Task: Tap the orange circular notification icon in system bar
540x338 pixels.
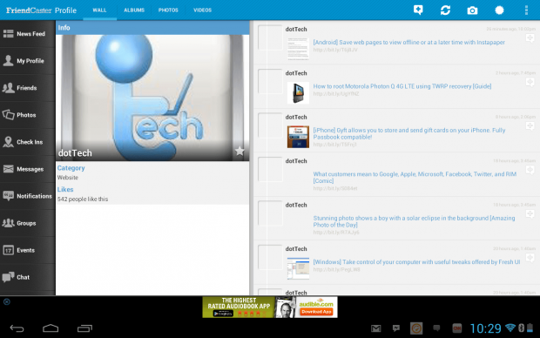Action: (x=416, y=328)
